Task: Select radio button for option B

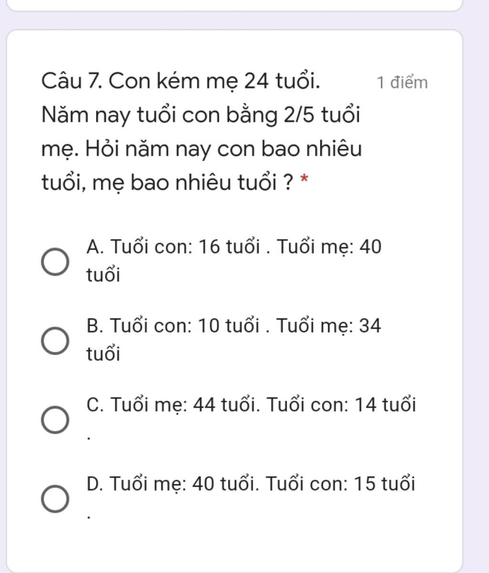Action: [54, 341]
